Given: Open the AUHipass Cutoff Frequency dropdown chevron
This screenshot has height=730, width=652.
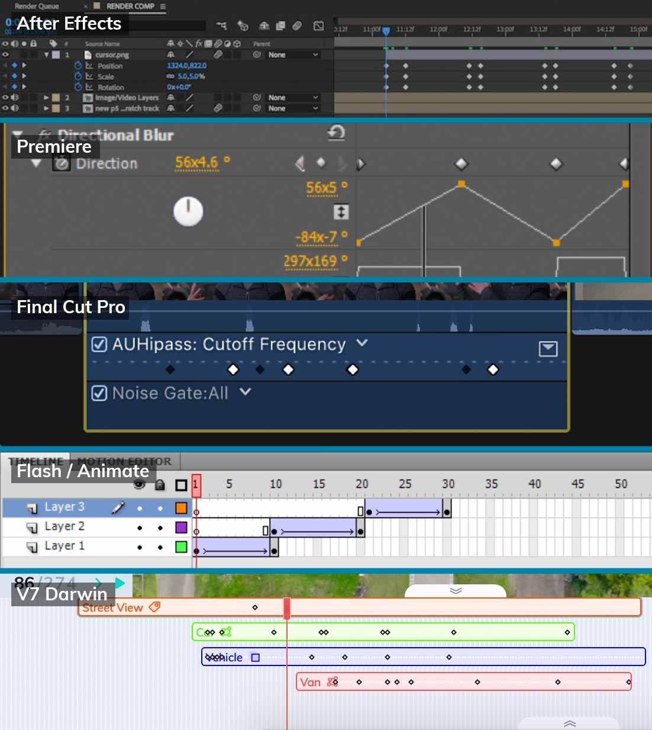Looking at the screenshot, I should pos(362,343).
